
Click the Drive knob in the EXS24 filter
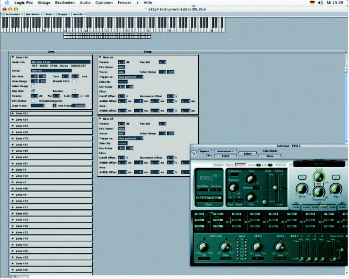pyautogui.click(x=302, y=189)
